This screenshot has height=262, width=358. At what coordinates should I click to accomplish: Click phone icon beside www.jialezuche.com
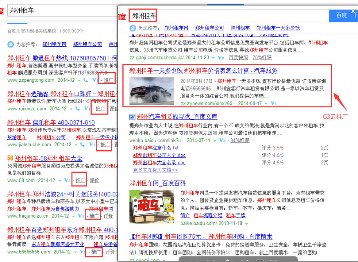pyautogui.click(x=82, y=145)
